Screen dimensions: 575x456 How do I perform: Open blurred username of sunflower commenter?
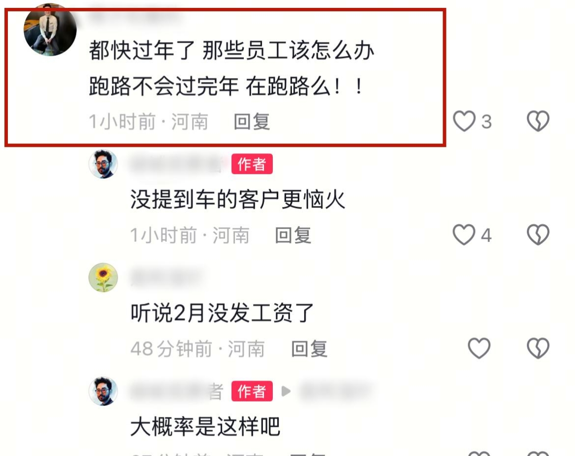(x=166, y=278)
